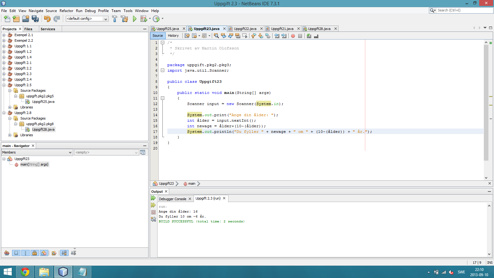Image resolution: width=494 pixels, height=278 pixels.
Task: Click the Stop Macro Recording square
Action: point(300,36)
